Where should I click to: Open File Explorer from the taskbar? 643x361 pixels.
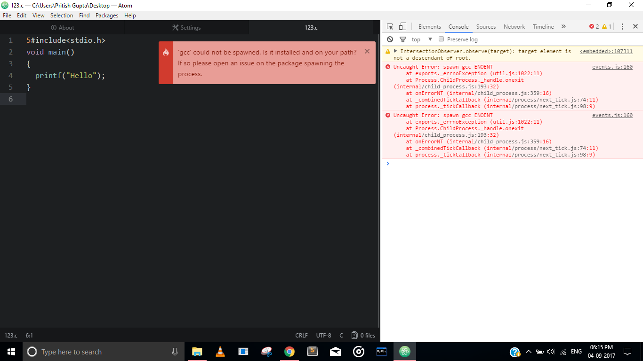[197, 352]
